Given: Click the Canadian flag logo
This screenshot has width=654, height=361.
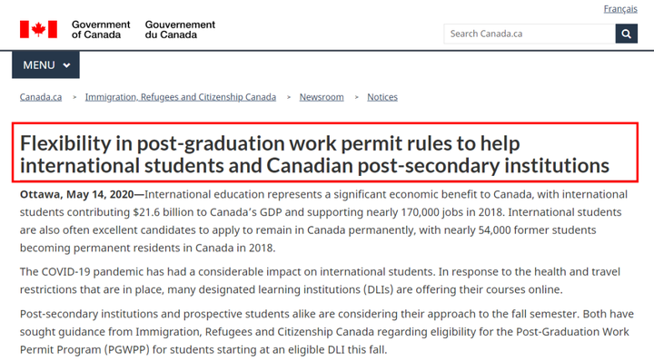Looking at the screenshot, I should click(x=38, y=30).
